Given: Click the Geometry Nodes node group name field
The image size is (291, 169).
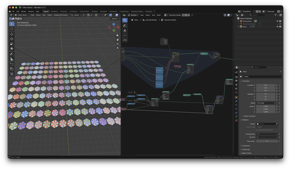Looking at the screenshot, I should tap(175, 15).
